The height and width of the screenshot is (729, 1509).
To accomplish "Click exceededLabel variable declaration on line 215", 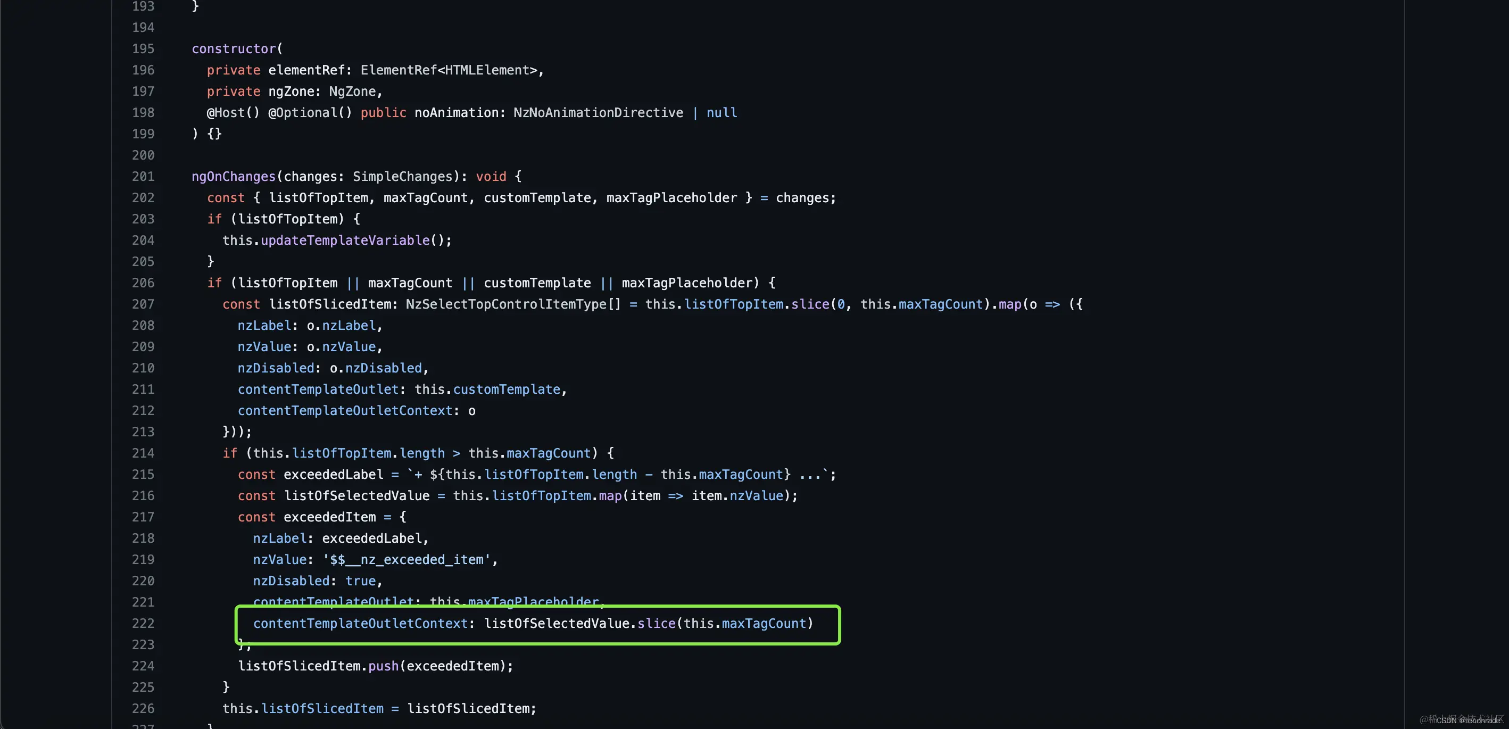I will 333,475.
